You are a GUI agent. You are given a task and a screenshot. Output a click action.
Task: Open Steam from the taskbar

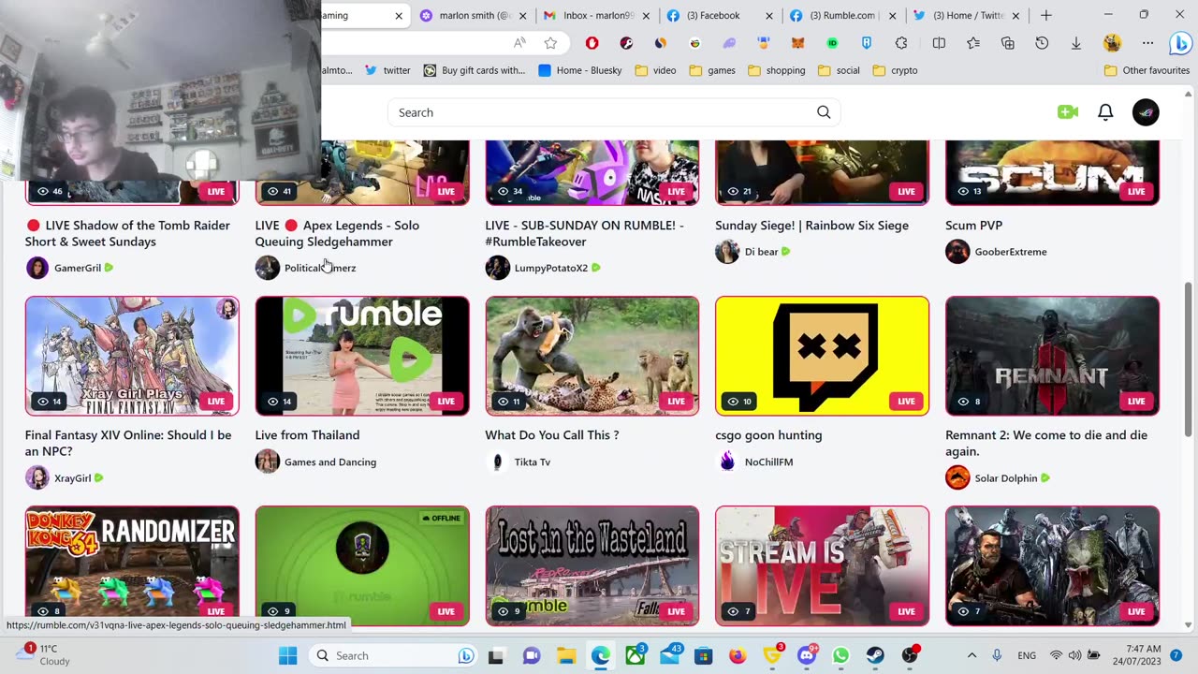point(875,655)
